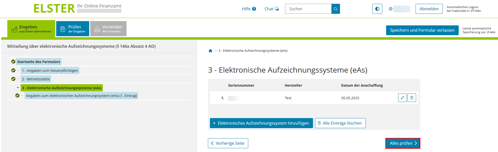Image resolution: width=498 pixels, height=152 pixels.
Task: Open 2 - Betriebsstätte in the form tree
Action: (x=36, y=79)
